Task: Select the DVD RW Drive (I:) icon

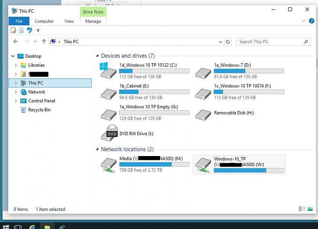Action: pyautogui.click(x=109, y=133)
